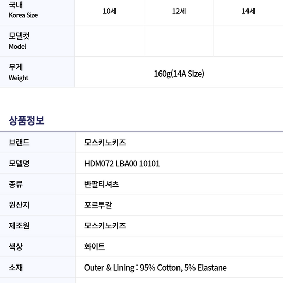Click the 모스키노키즈 brand value
This screenshot has width=283, height=283.
[x=105, y=143]
